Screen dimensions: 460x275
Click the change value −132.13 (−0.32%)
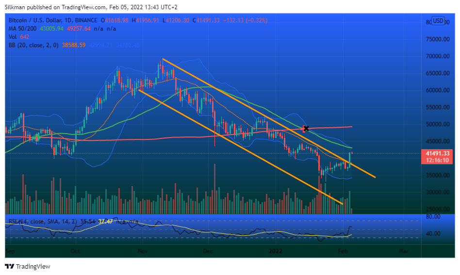pyautogui.click(x=245, y=20)
